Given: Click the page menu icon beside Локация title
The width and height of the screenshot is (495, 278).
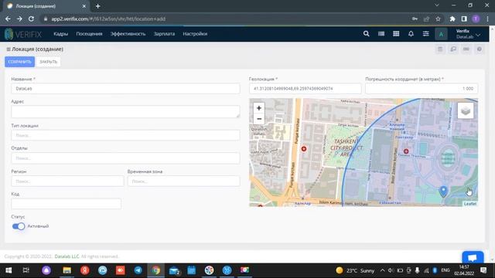Looking at the screenshot, I should click(x=9, y=49).
